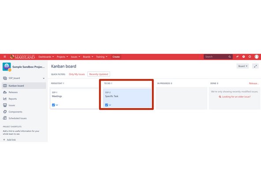This screenshot has height=196, width=261.
Task: Open the administration gear settings
Action: (x=250, y=57)
